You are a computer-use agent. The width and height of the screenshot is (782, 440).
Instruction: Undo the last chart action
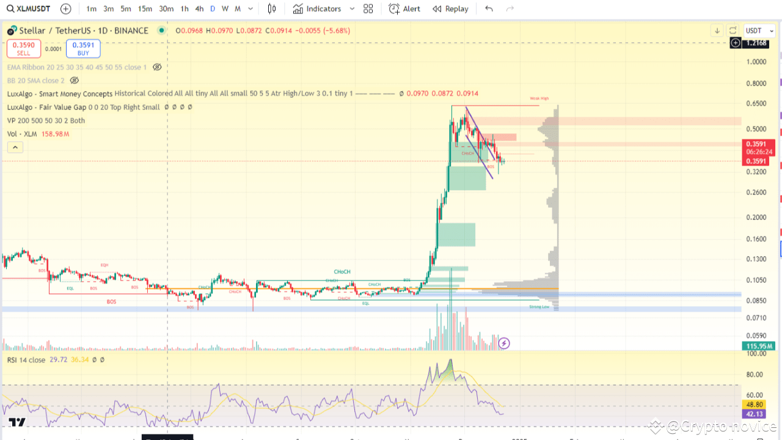pos(488,9)
